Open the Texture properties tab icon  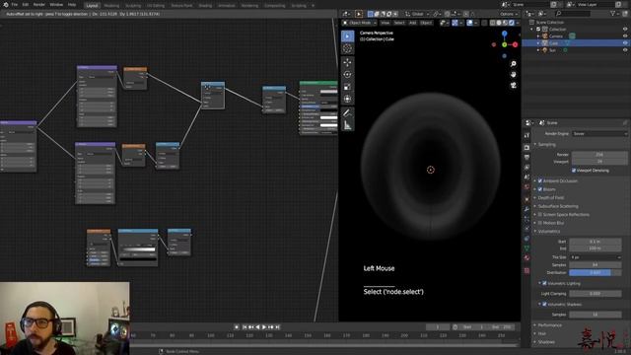(526, 271)
